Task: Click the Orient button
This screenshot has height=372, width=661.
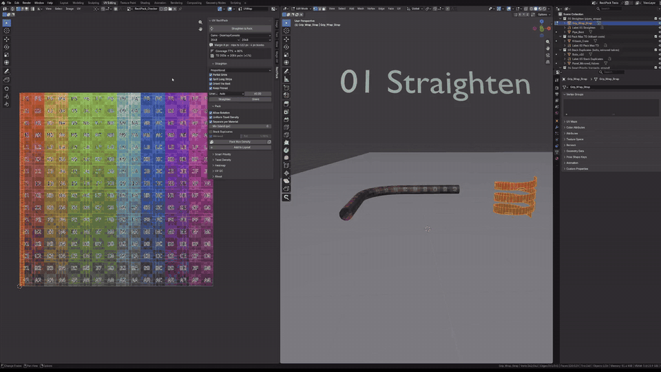Action: pos(255,99)
